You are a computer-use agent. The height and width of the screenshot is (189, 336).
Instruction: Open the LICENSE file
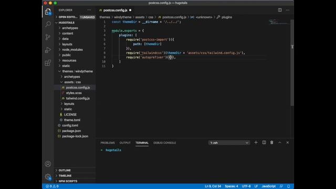(x=70, y=114)
